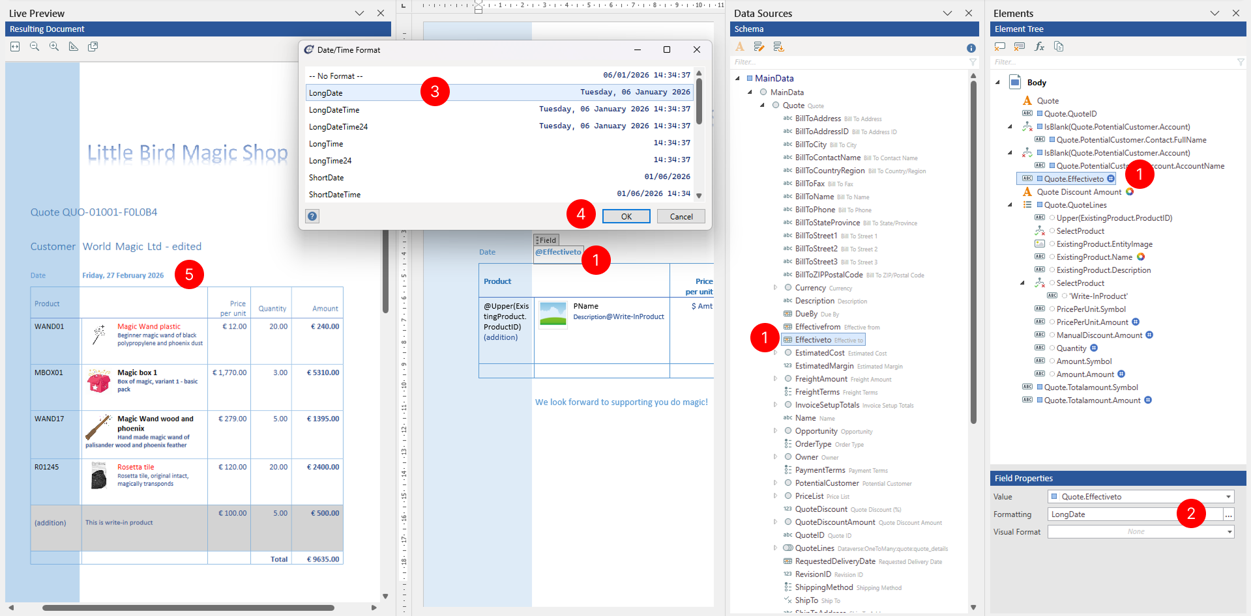Click colored badge beside Quote Discount Amount

[x=1130, y=191]
